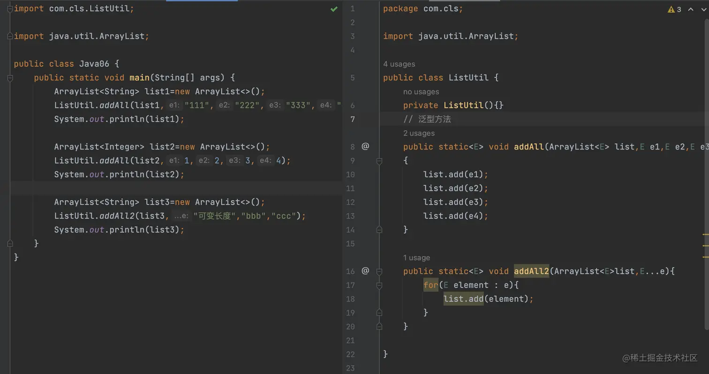Click ArrayList<Integer> list2 declaration
709x374 pixels.
point(162,147)
